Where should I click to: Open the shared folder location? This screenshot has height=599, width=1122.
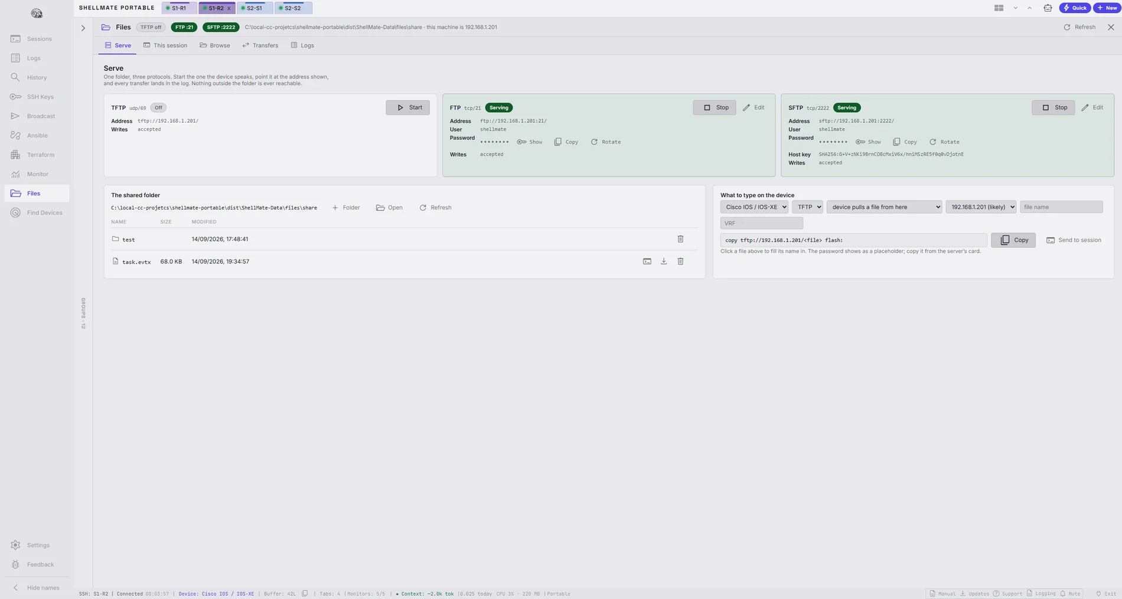click(x=390, y=208)
